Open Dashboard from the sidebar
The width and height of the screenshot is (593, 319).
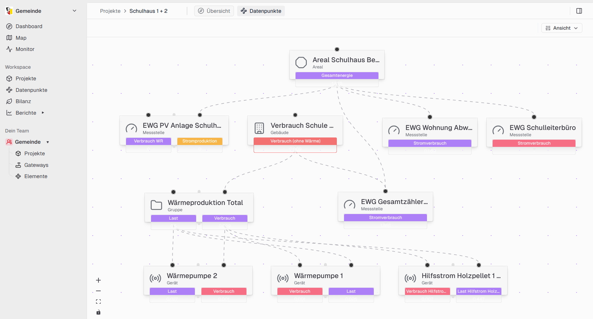point(29,26)
